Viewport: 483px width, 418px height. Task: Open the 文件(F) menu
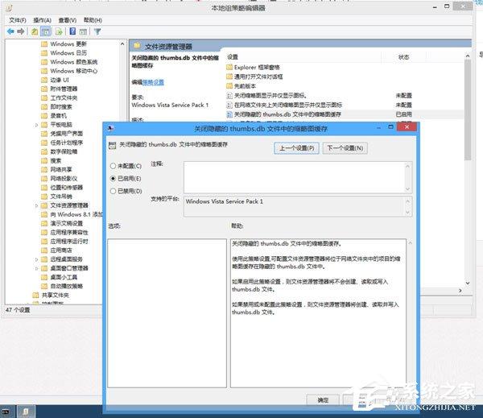[x=18, y=20]
